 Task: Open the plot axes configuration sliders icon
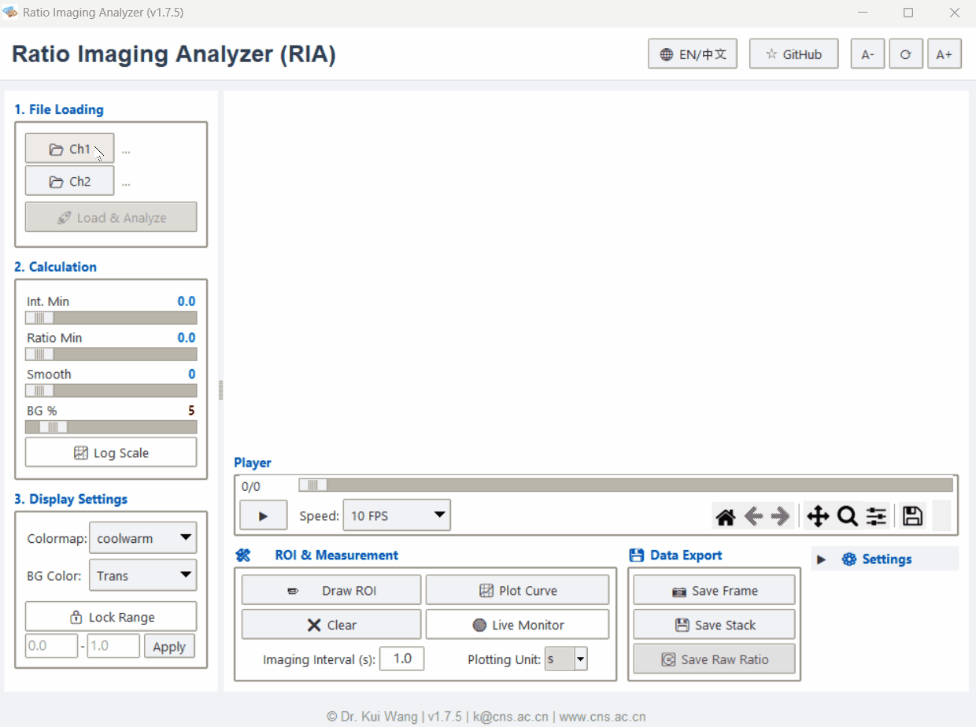[x=875, y=515]
